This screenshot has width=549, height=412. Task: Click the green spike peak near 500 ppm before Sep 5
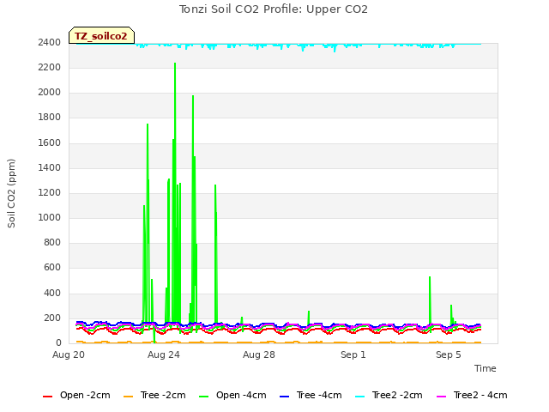[430, 277]
